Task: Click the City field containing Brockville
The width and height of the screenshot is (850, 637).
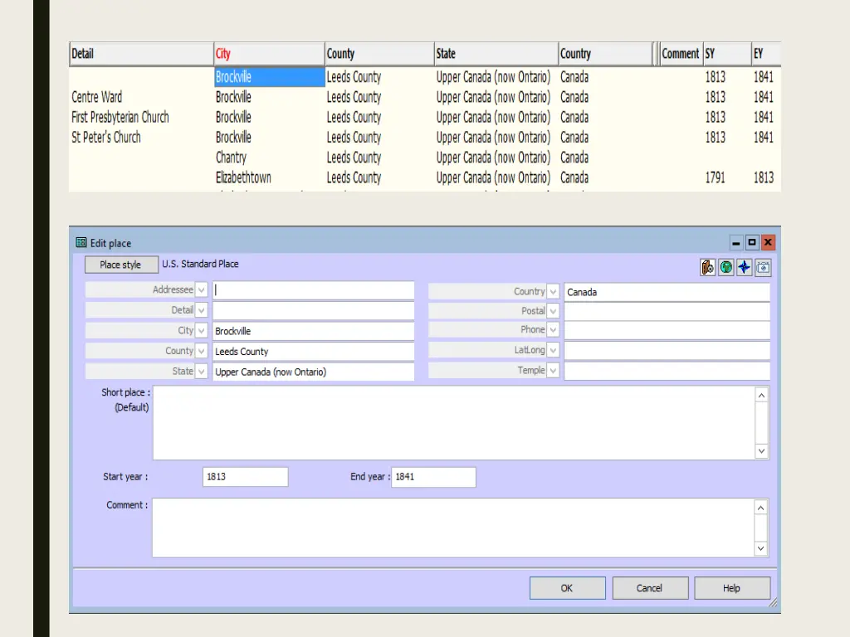Action: click(313, 331)
